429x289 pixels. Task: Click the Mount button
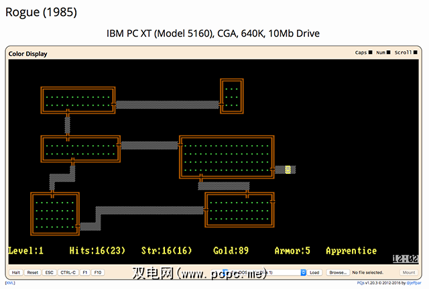409,272
